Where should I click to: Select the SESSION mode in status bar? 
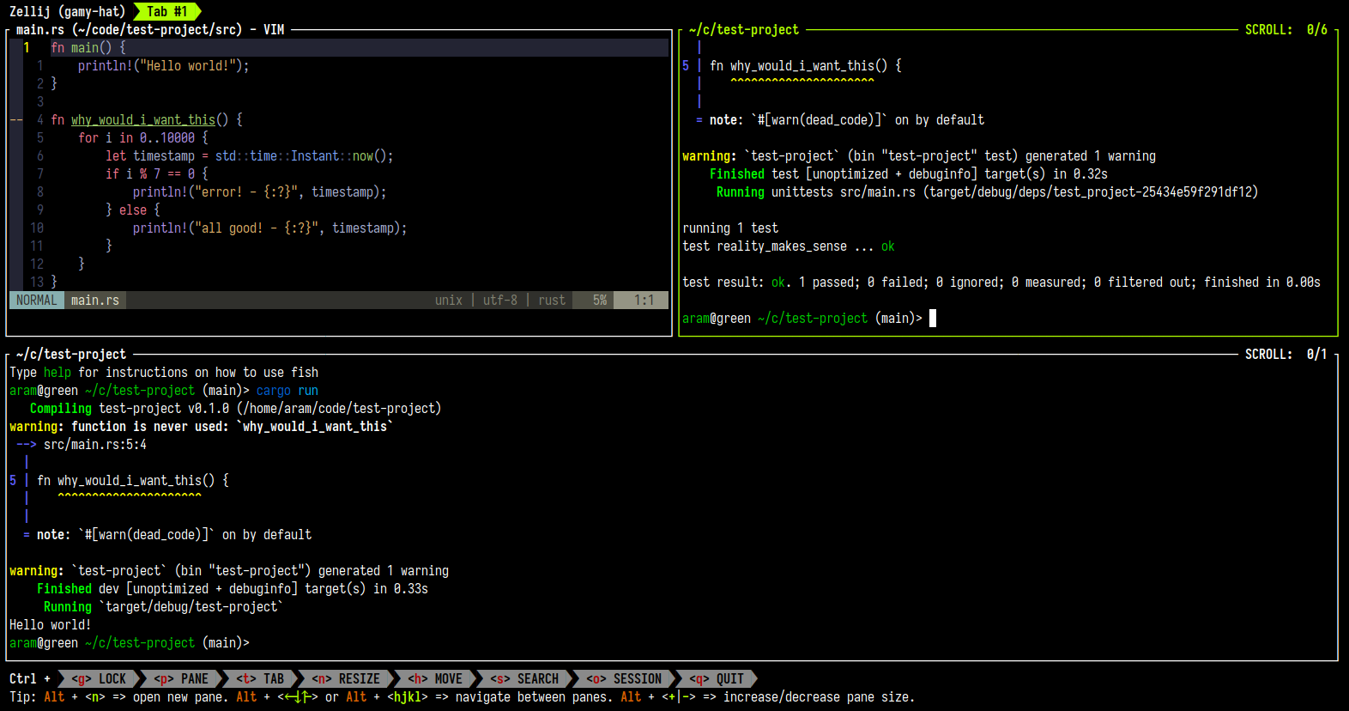624,678
